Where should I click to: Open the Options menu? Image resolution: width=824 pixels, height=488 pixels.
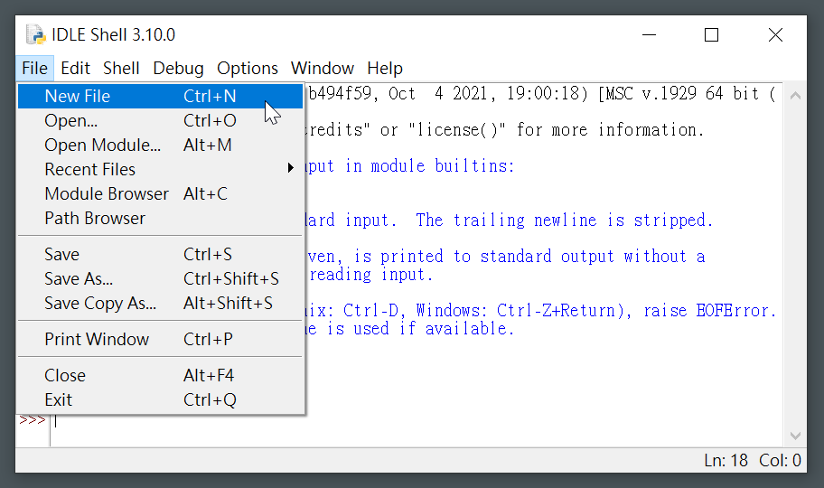click(x=247, y=69)
